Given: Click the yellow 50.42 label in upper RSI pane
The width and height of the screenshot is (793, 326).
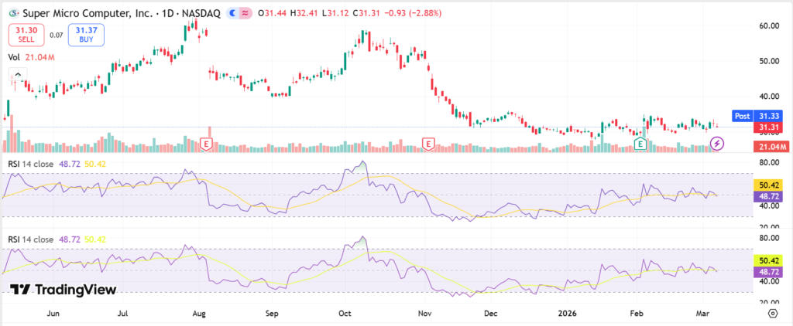Looking at the screenshot, I should click(x=768, y=185).
